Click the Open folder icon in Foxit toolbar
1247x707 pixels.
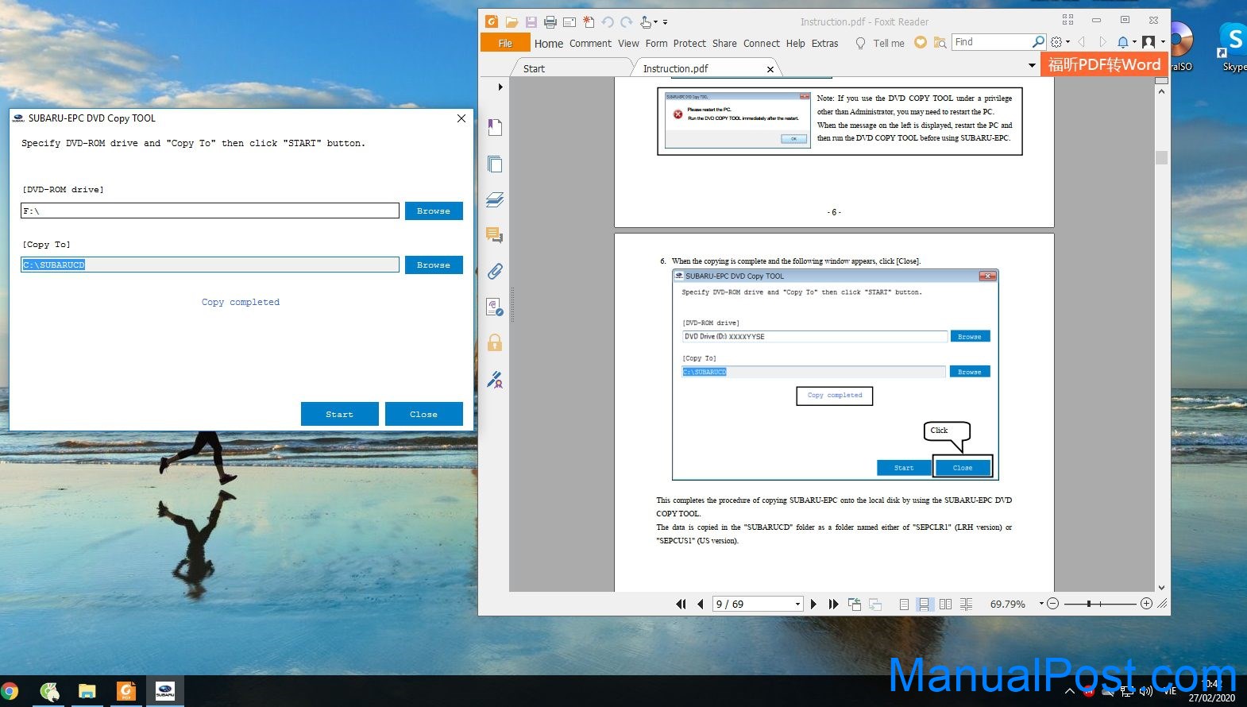(x=512, y=22)
